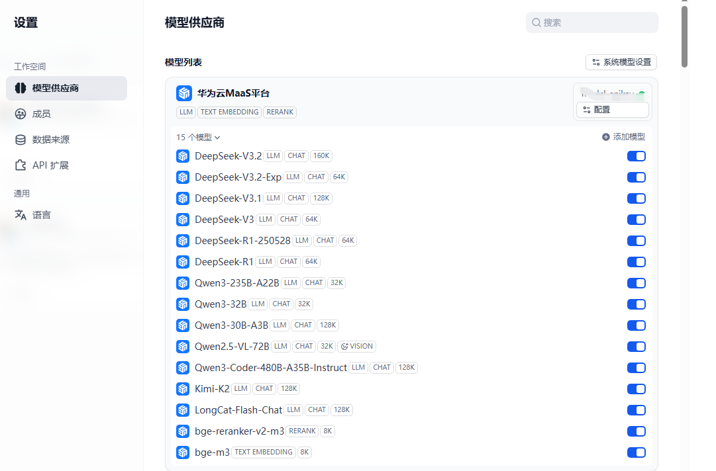This screenshot has height=471, width=716.
Task: Turn off the bge-m3 embedding toggle
Action: point(636,452)
